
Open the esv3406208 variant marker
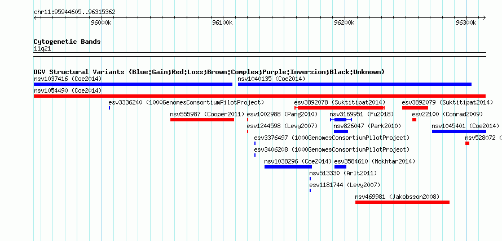pyautogui.click(x=255, y=155)
